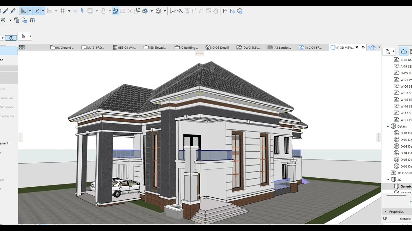The image size is (412, 231).
Task: Open the D-01 detail item
Action: click(403, 133)
